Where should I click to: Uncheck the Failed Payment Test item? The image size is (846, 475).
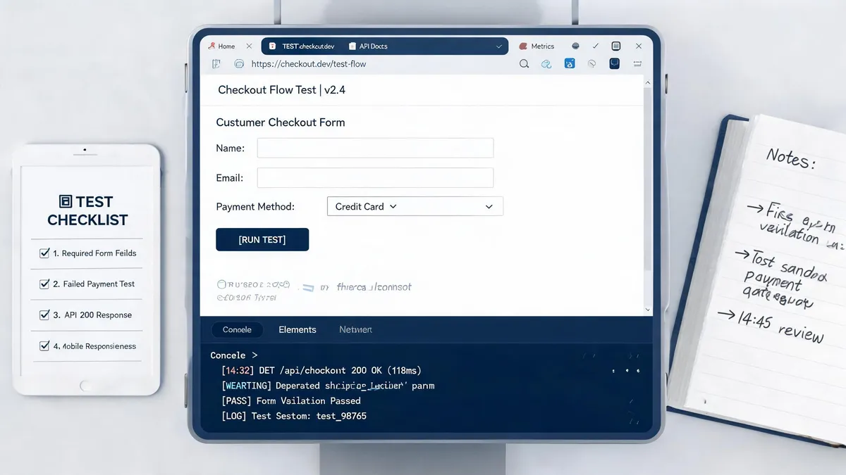pyautogui.click(x=45, y=284)
